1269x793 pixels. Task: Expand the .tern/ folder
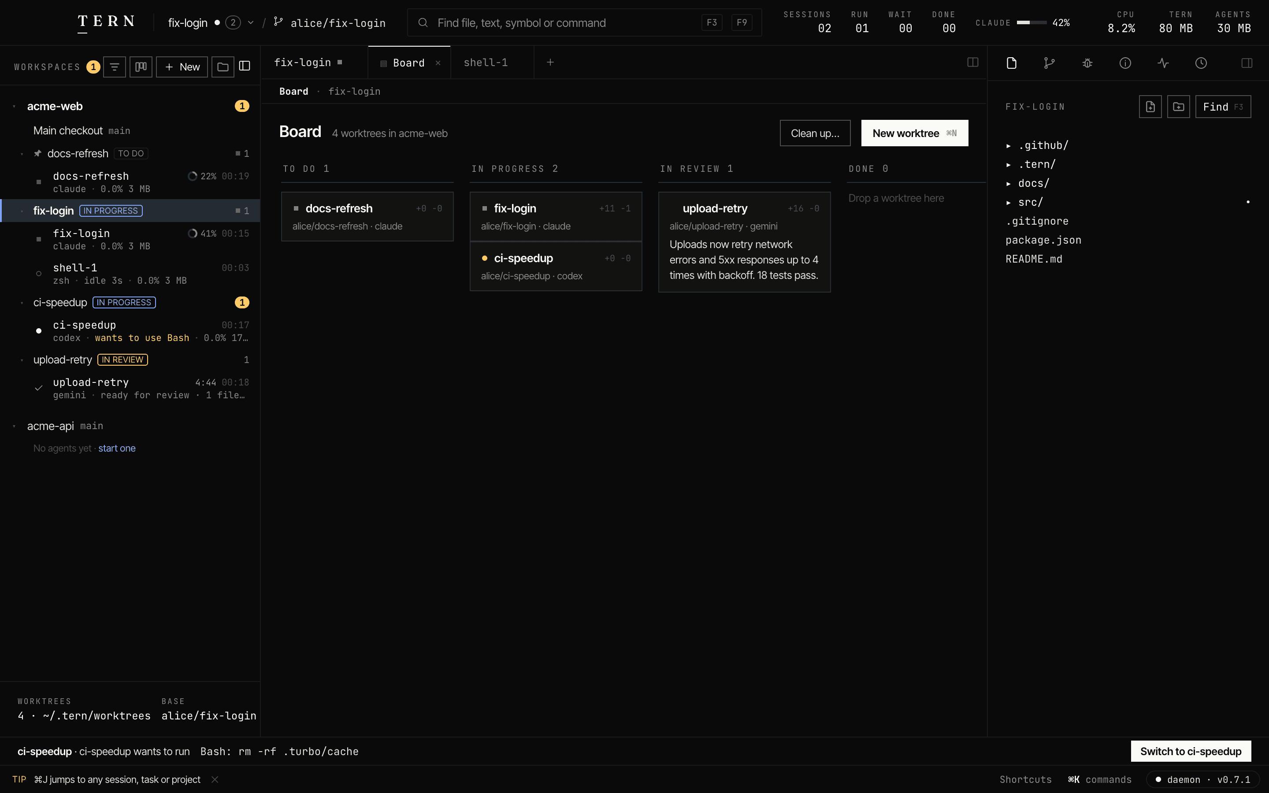(x=1031, y=164)
